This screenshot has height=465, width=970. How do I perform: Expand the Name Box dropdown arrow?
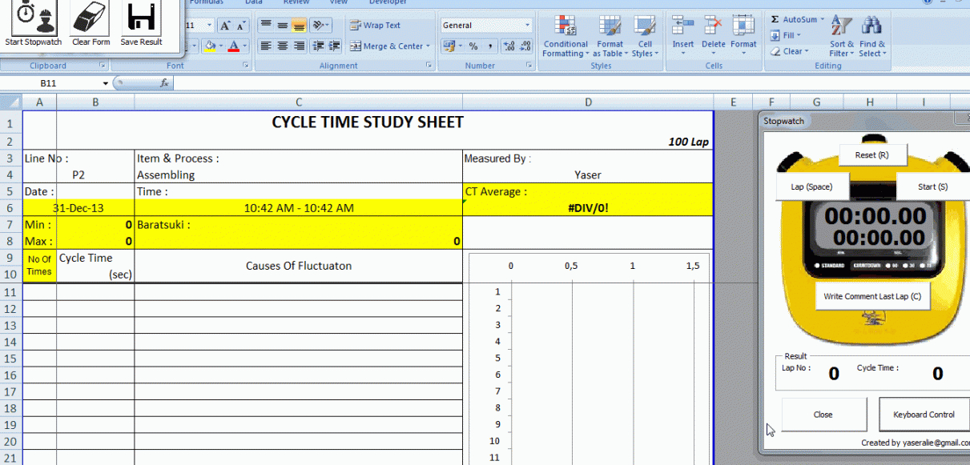pos(105,83)
